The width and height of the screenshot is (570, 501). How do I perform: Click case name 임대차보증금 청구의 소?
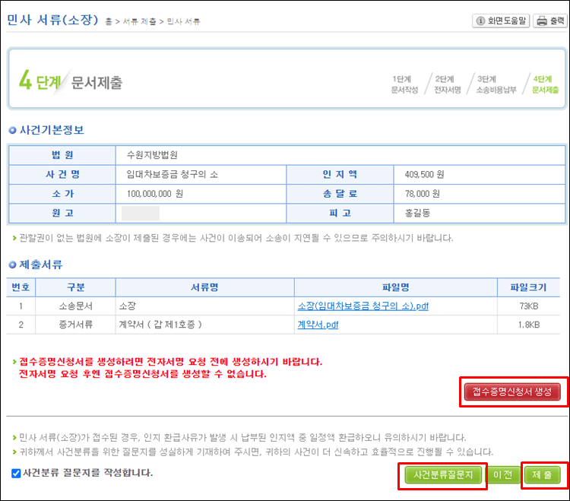tap(172, 175)
